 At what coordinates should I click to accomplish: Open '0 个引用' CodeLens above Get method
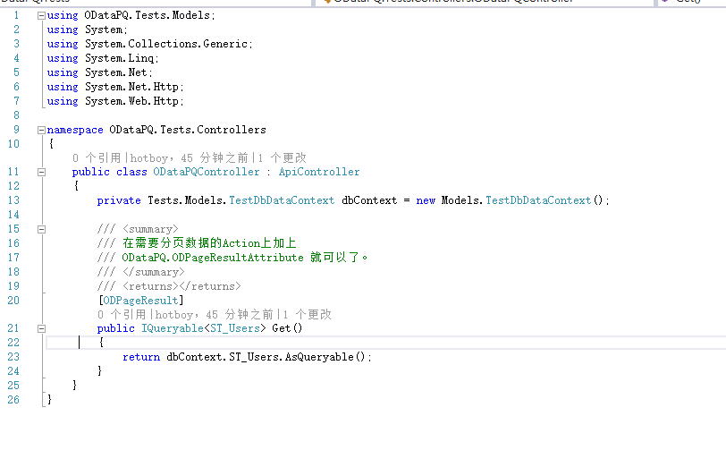coord(122,315)
